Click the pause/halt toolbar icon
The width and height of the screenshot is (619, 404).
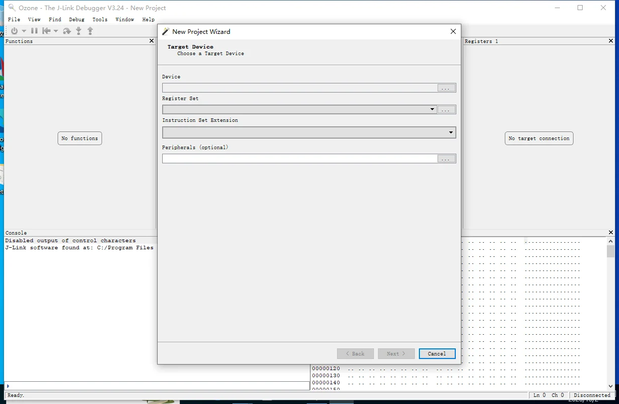click(x=34, y=31)
